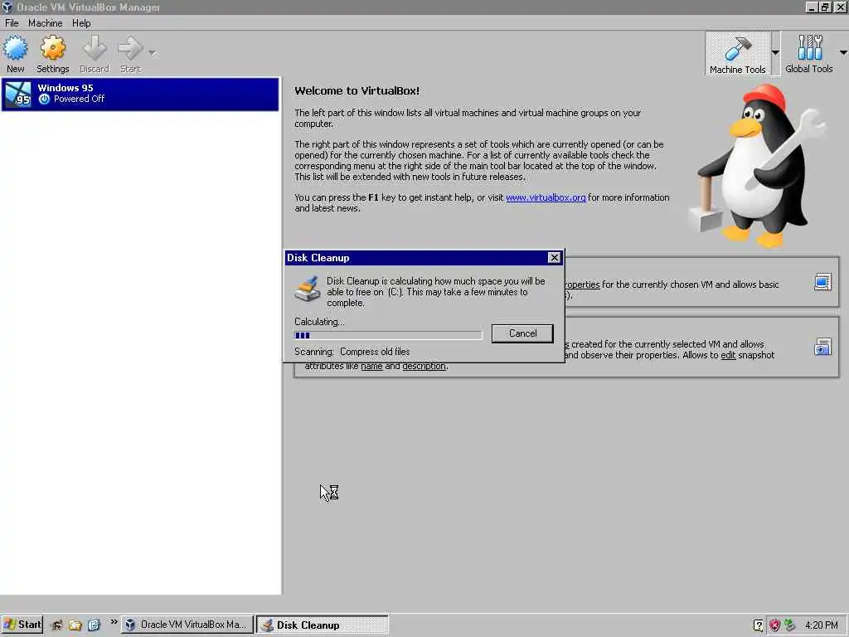Click the red security shield tray icon
This screenshot has height=637, width=849.
pos(774,625)
